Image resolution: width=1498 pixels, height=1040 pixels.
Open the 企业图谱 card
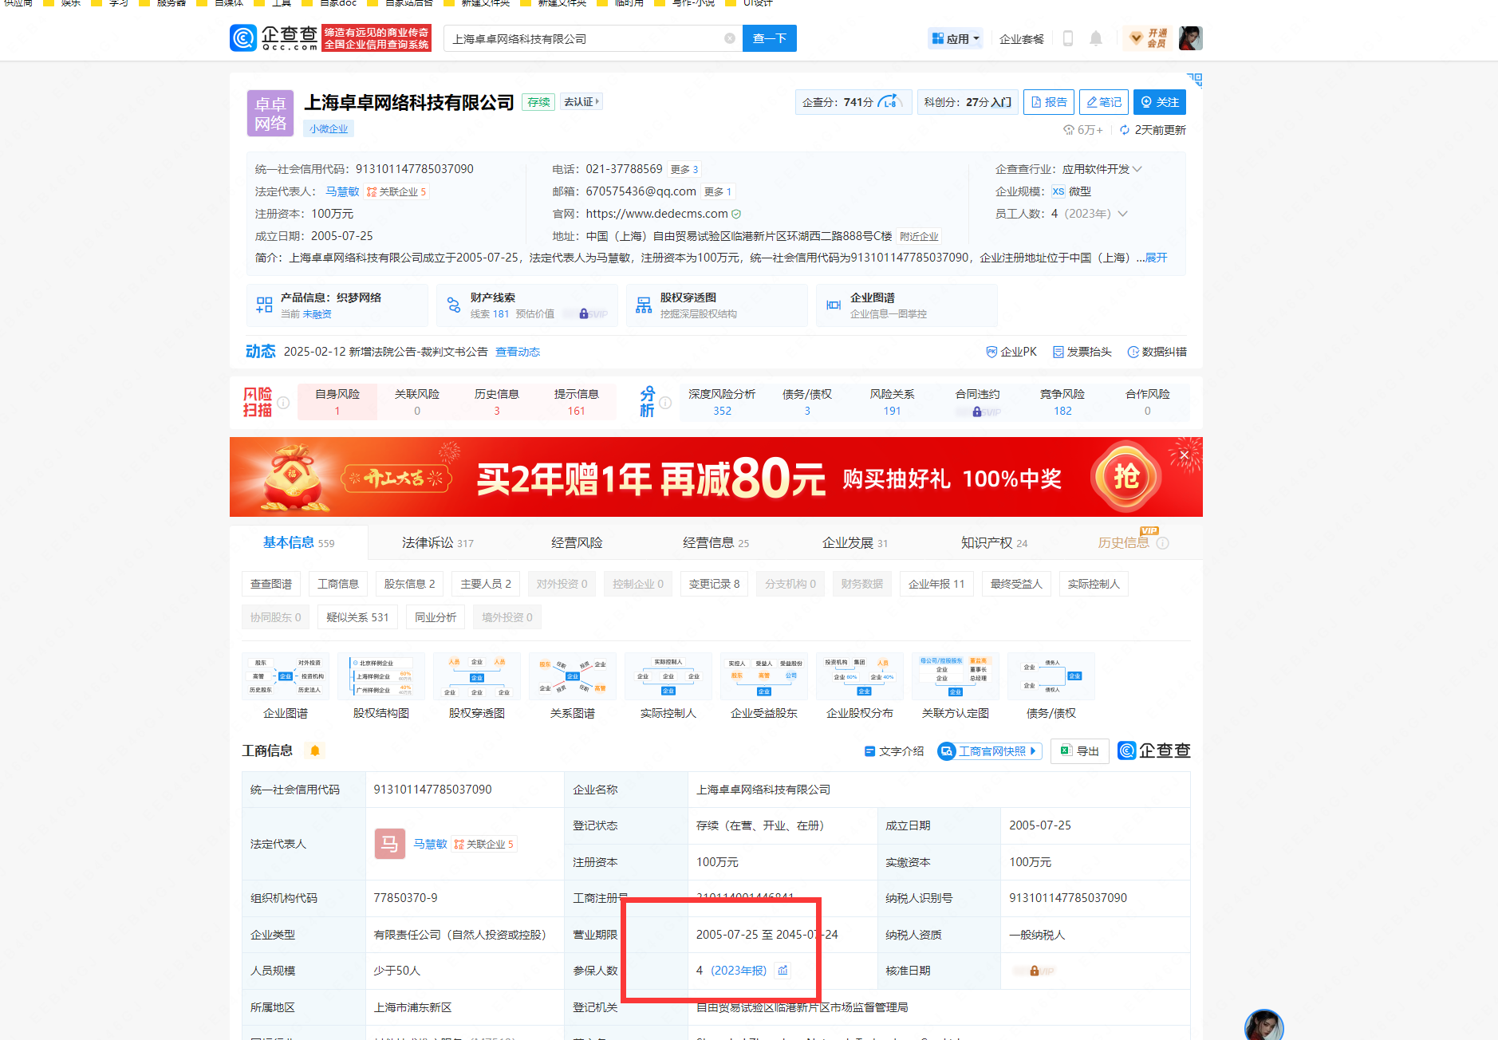(x=907, y=305)
